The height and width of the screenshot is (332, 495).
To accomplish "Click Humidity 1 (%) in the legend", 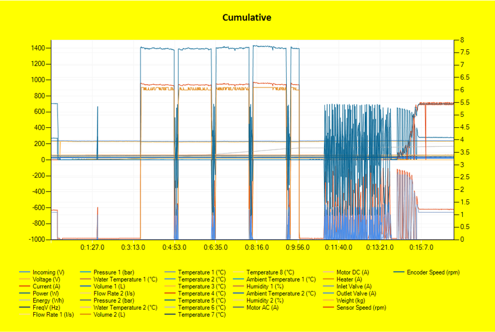I will (267, 287).
